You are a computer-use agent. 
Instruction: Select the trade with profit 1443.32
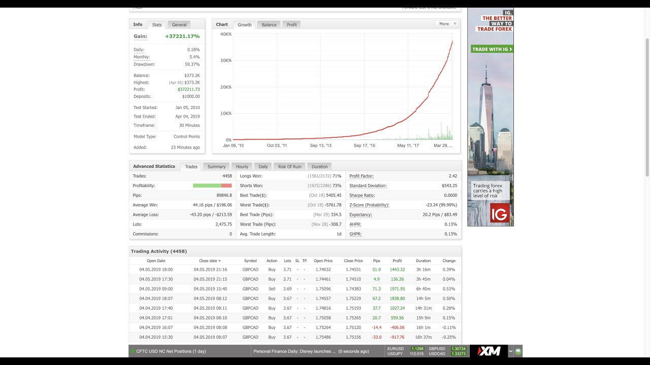point(397,270)
